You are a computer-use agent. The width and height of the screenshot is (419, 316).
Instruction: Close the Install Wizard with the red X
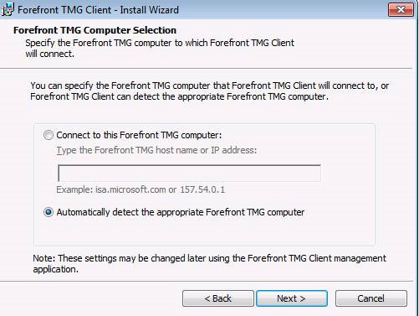[401, 10]
